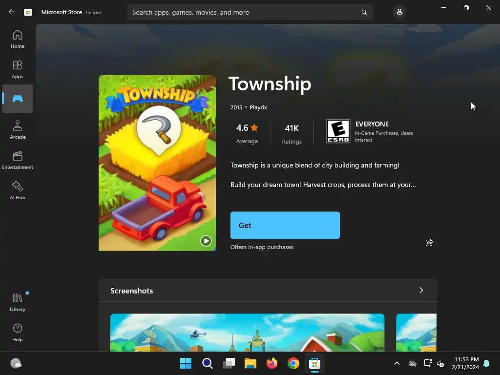This screenshot has width=500, height=375.
Task: Click Microsoft Store taskbar icon
Action: coord(315,363)
